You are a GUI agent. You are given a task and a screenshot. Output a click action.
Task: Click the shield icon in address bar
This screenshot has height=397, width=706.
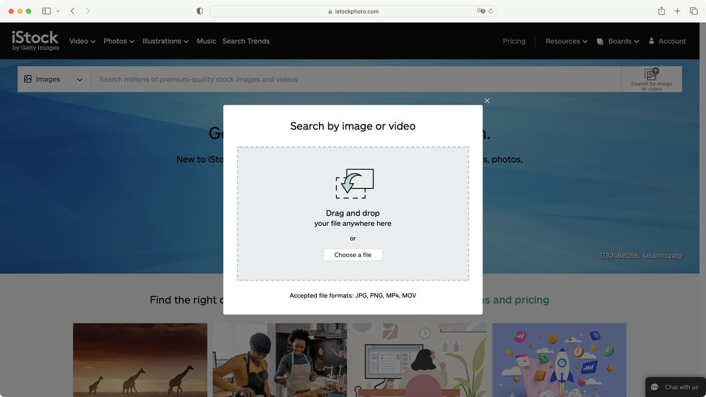(x=199, y=11)
